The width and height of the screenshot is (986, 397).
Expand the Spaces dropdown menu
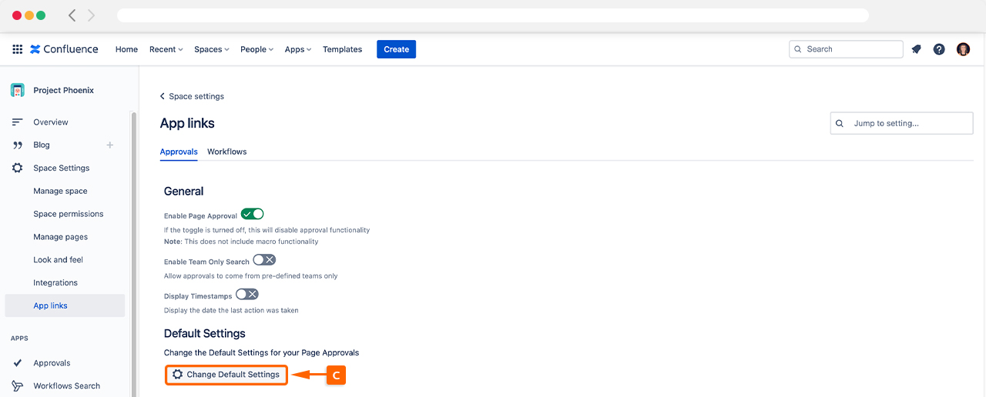(212, 49)
